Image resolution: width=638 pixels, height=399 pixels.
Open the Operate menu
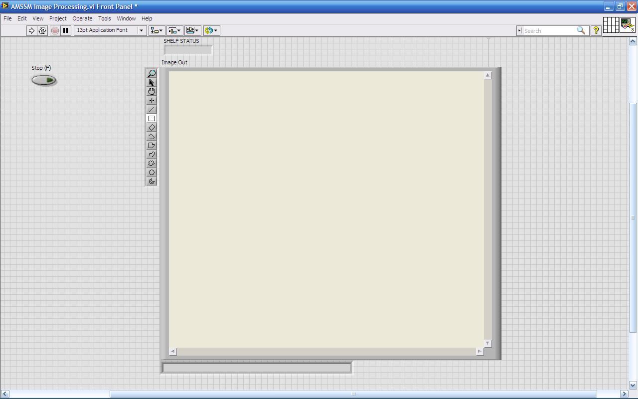click(x=82, y=18)
